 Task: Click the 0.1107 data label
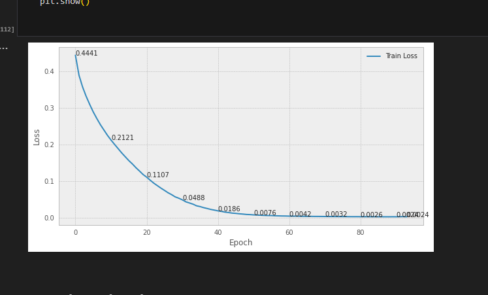pyautogui.click(x=158, y=175)
